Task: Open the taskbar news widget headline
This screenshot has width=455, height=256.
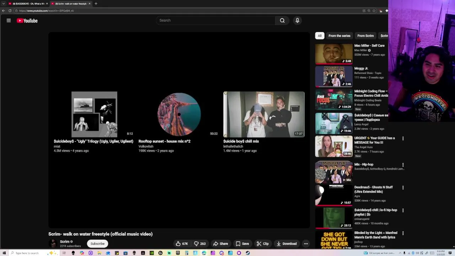Action: (379, 253)
